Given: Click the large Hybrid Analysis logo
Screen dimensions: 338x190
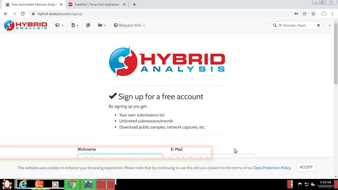Looking at the screenshot, I should [167, 61].
